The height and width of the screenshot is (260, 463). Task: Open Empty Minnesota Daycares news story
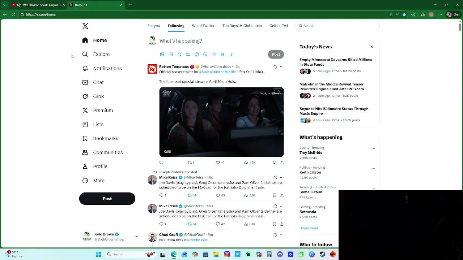336,62
